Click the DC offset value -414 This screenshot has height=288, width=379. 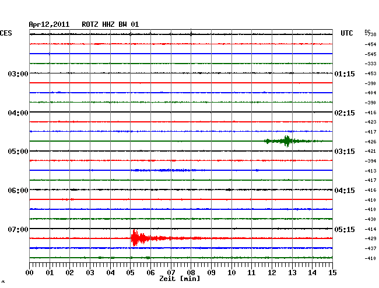(x=370, y=229)
